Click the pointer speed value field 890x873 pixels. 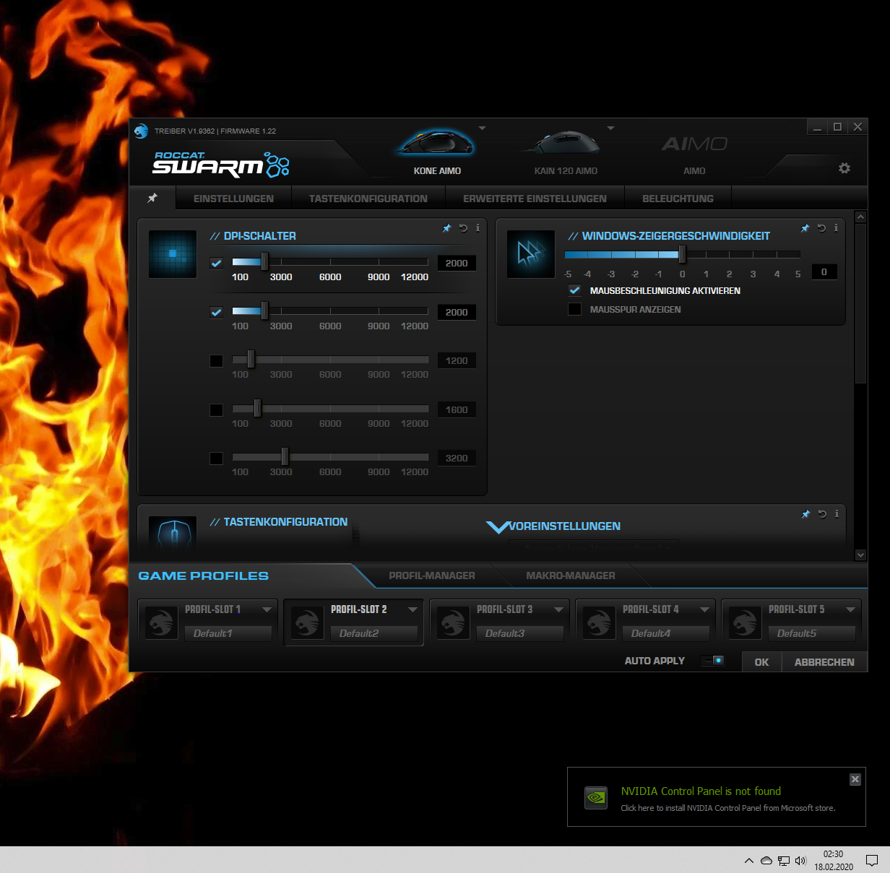tap(824, 272)
